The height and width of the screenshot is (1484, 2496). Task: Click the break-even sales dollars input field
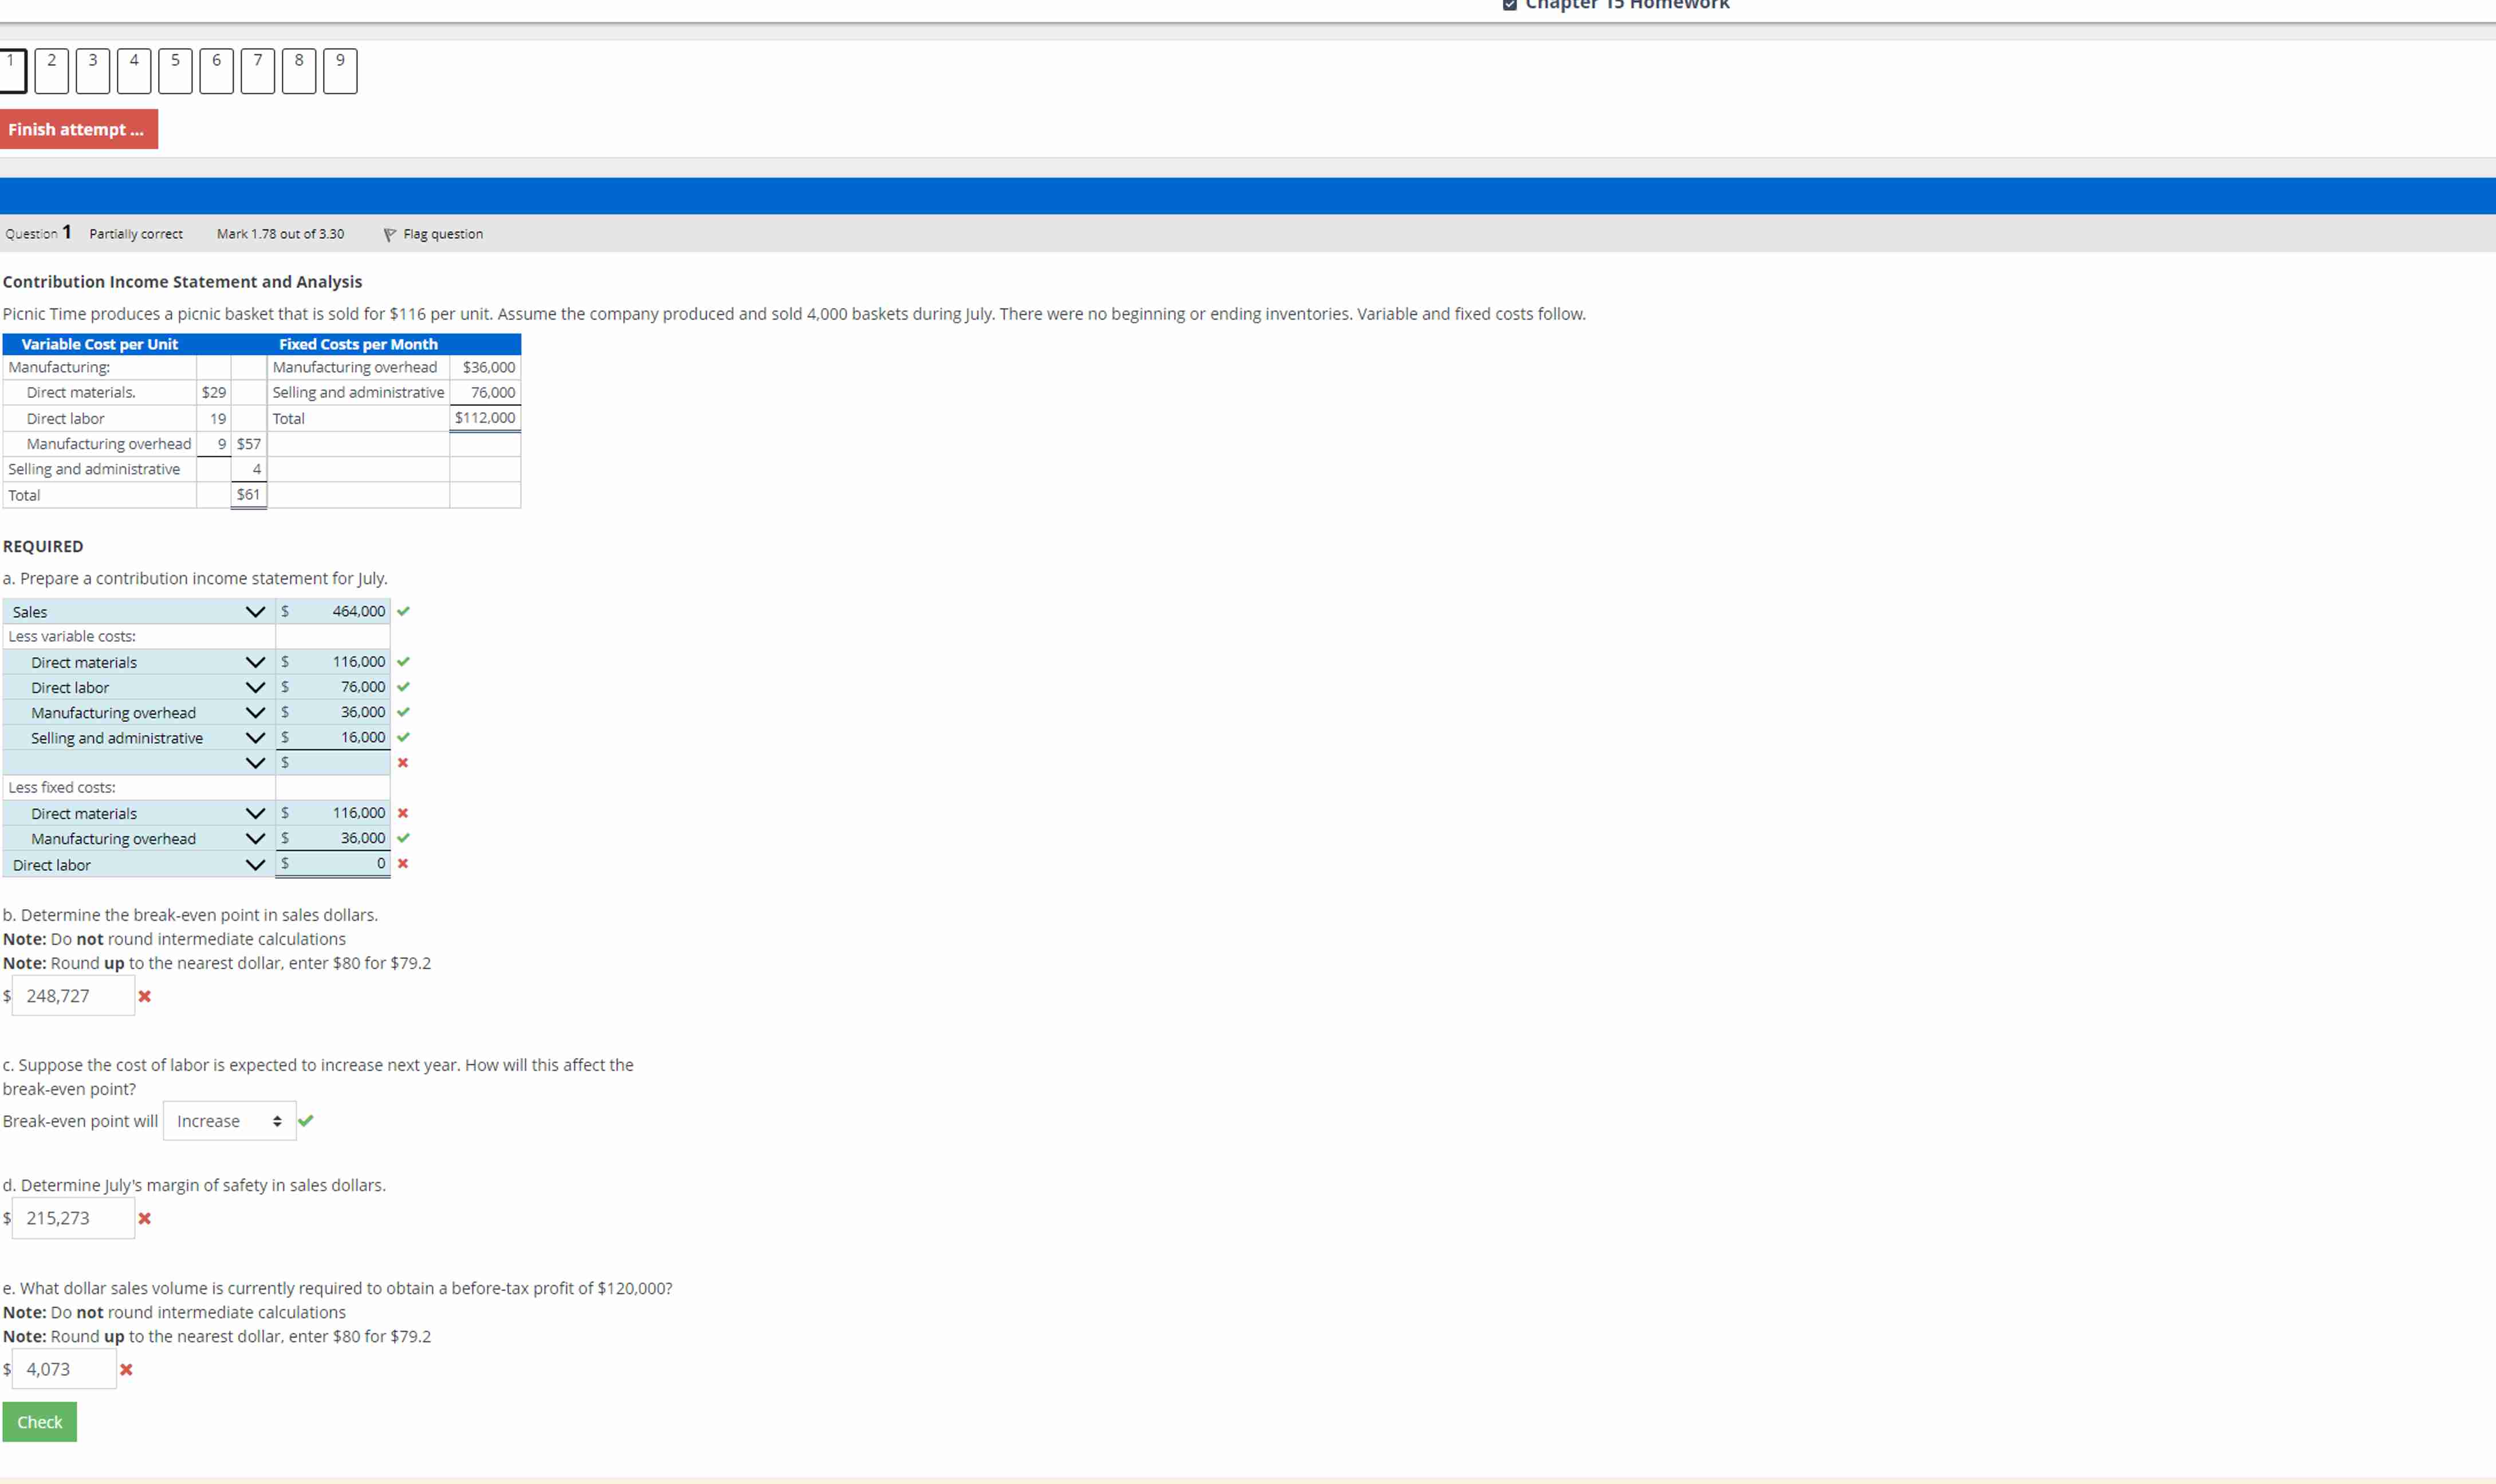[73, 996]
